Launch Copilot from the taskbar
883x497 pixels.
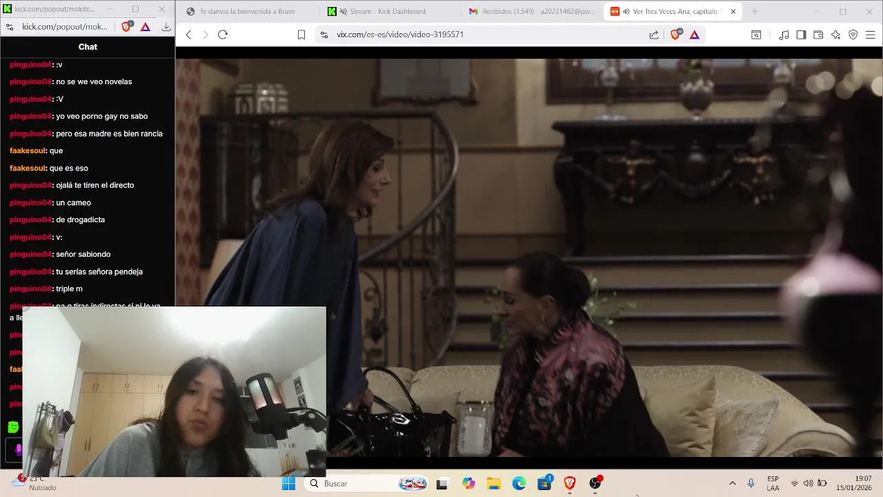pyautogui.click(x=469, y=484)
